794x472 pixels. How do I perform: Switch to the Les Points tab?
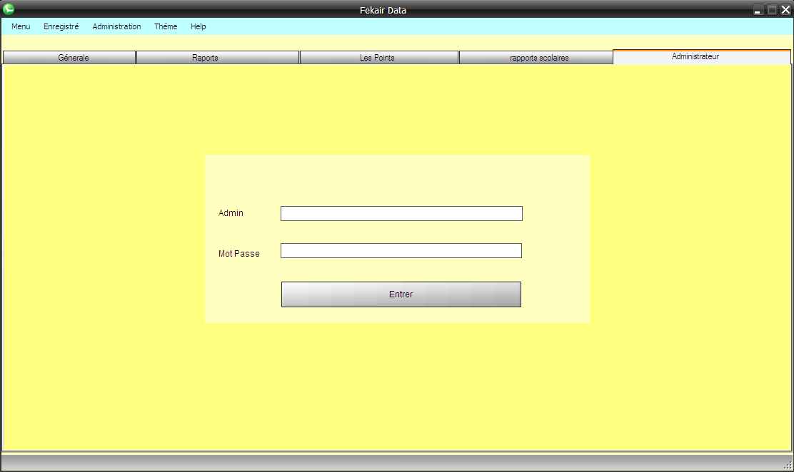(x=378, y=58)
